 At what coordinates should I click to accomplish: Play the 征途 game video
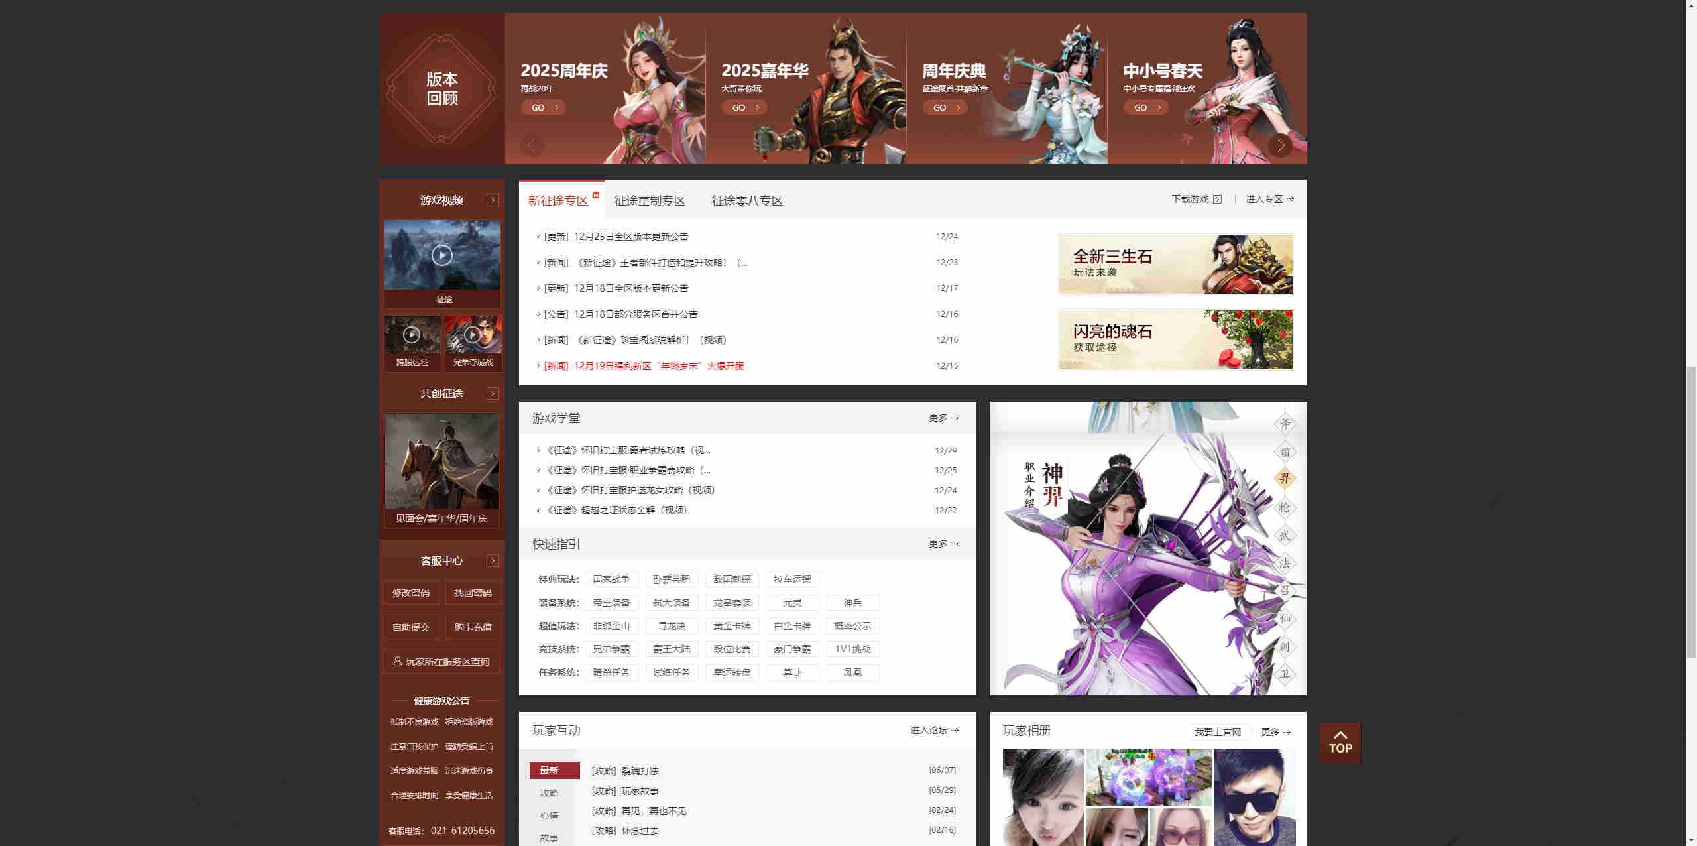[x=441, y=255]
